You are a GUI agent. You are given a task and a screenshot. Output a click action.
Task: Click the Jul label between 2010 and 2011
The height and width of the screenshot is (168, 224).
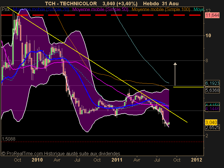coord(77,160)
